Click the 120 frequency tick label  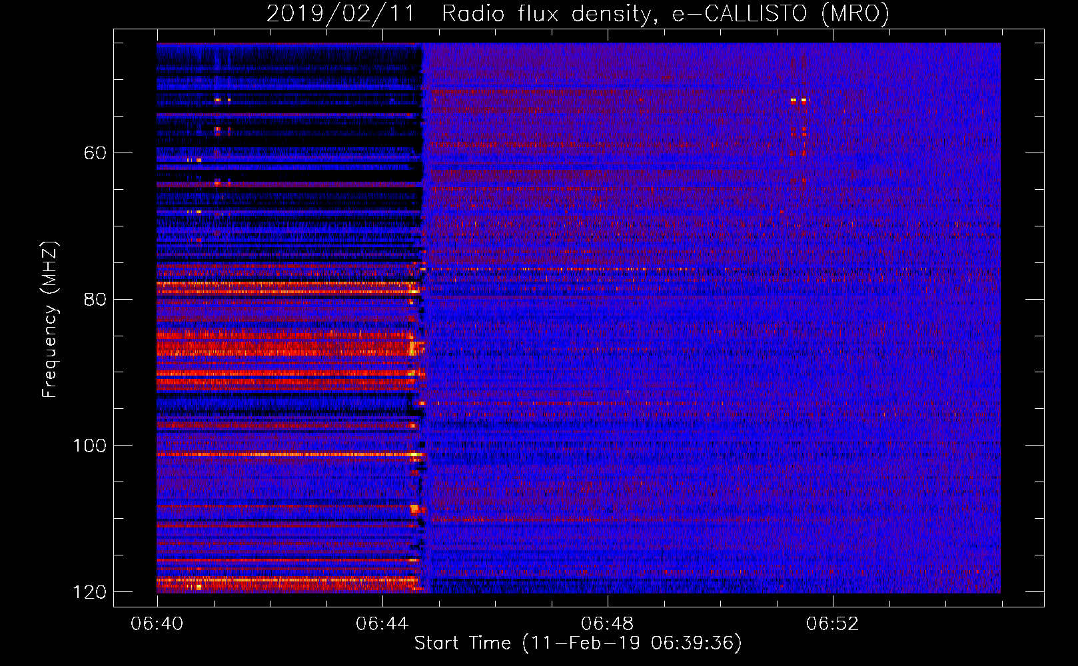click(x=89, y=592)
